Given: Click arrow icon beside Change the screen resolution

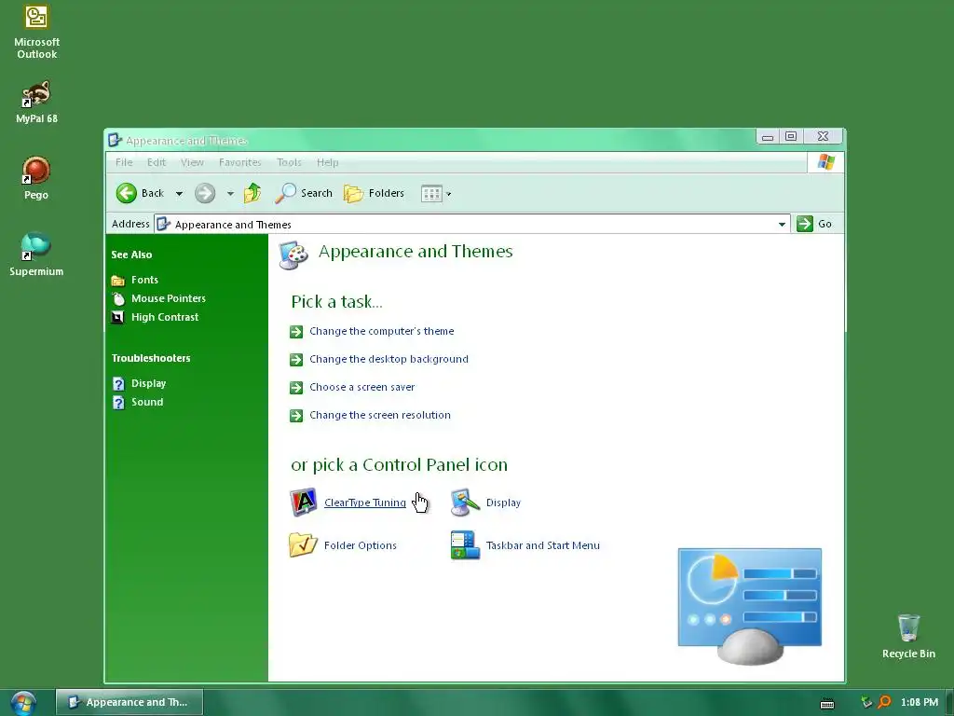Looking at the screenshot, I should coord(296,415).
